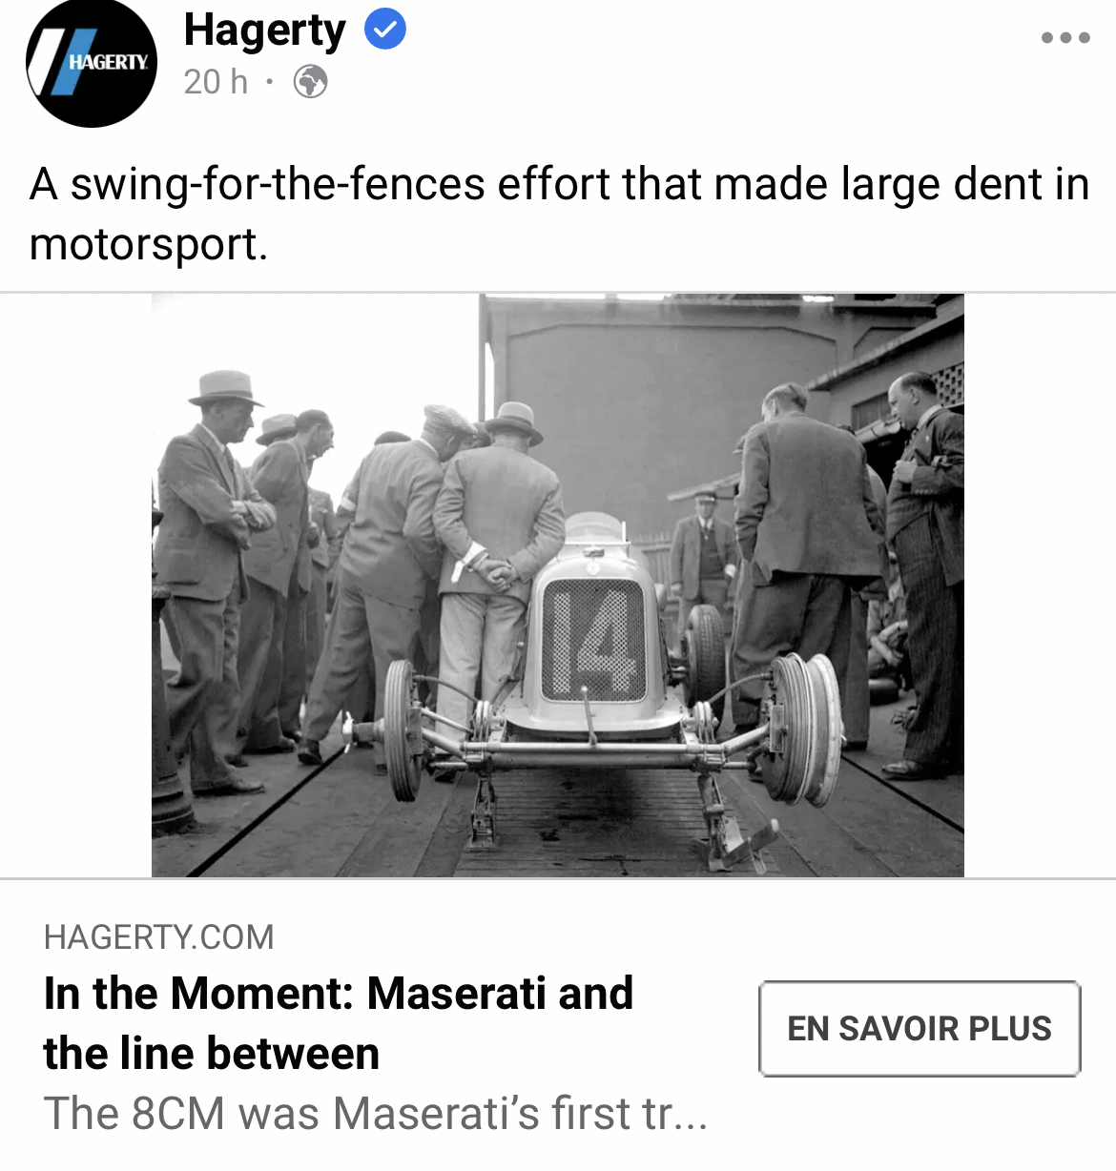
Task: Open the three-dot post options menu
Action: 1065,38
